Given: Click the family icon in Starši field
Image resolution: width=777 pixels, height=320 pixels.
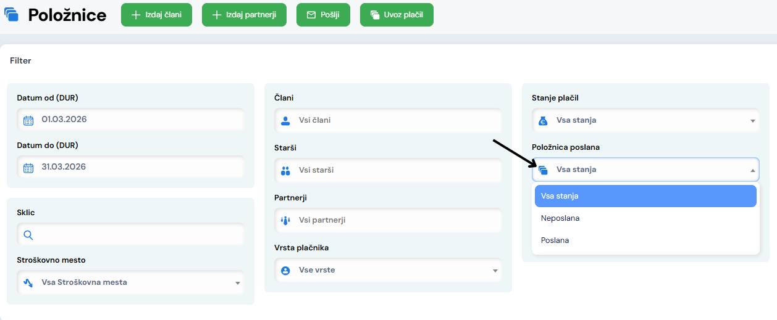Looking at the screenshot, I should [285, 170].
